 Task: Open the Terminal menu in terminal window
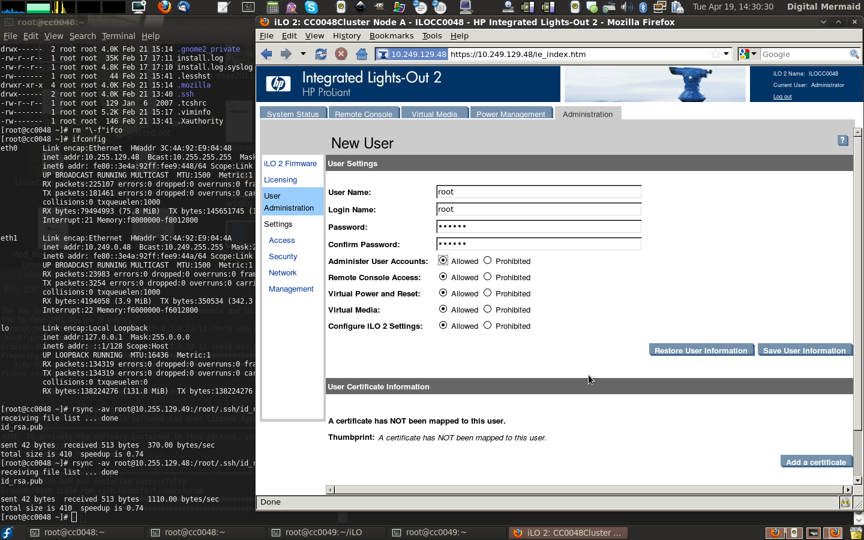(x=118, y=36)
